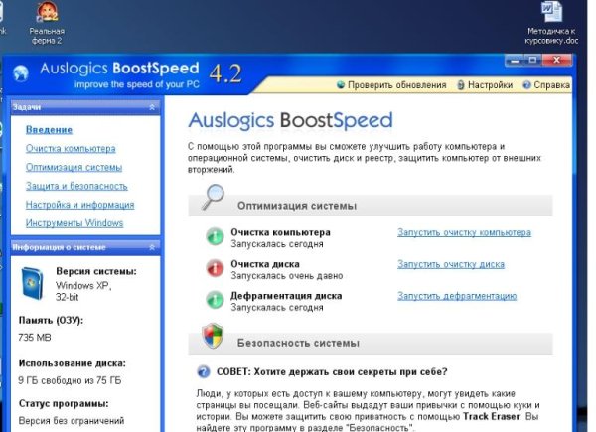596x432 pixels.
Task: Click the Windows system version icon
Action: point(32,283)
